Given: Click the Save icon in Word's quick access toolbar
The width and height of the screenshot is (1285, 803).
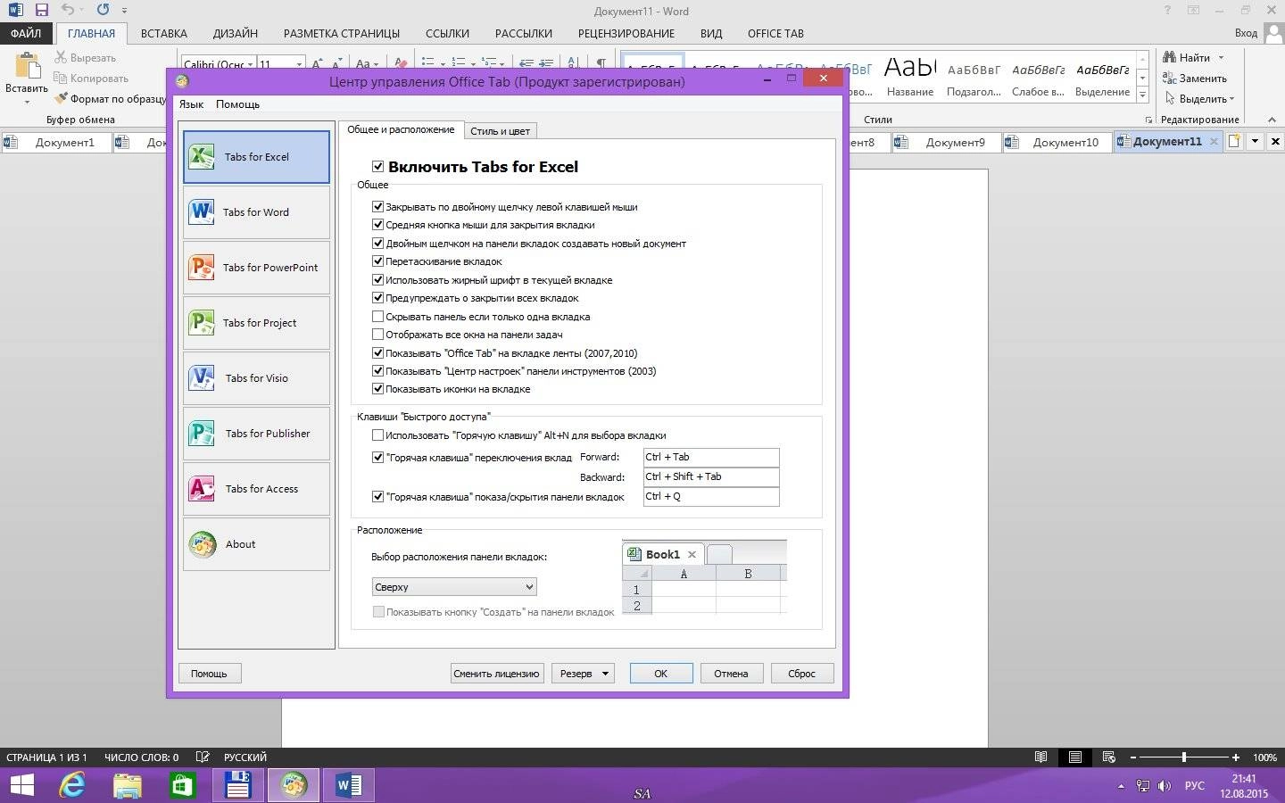Looking at the screenshot, I should click(41, 11).
